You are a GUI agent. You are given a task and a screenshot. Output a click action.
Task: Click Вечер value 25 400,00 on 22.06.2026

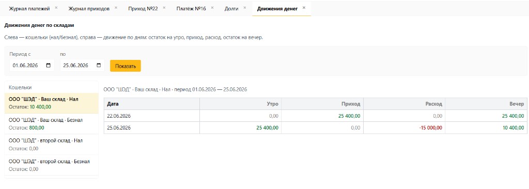(x=513, y=116)
